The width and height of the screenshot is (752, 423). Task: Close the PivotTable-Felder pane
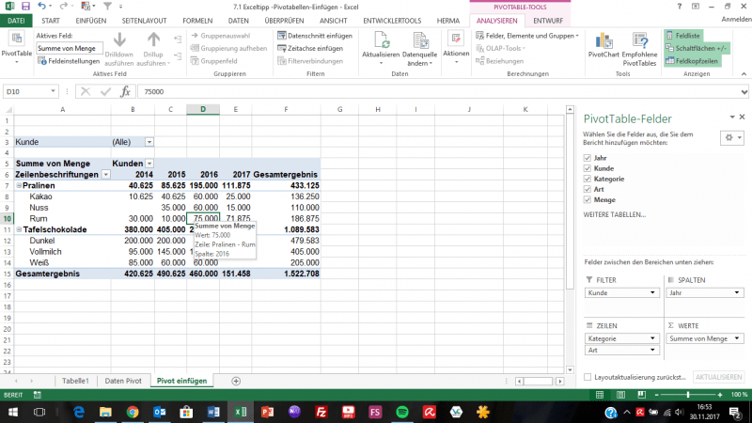(x=742, y=117)
